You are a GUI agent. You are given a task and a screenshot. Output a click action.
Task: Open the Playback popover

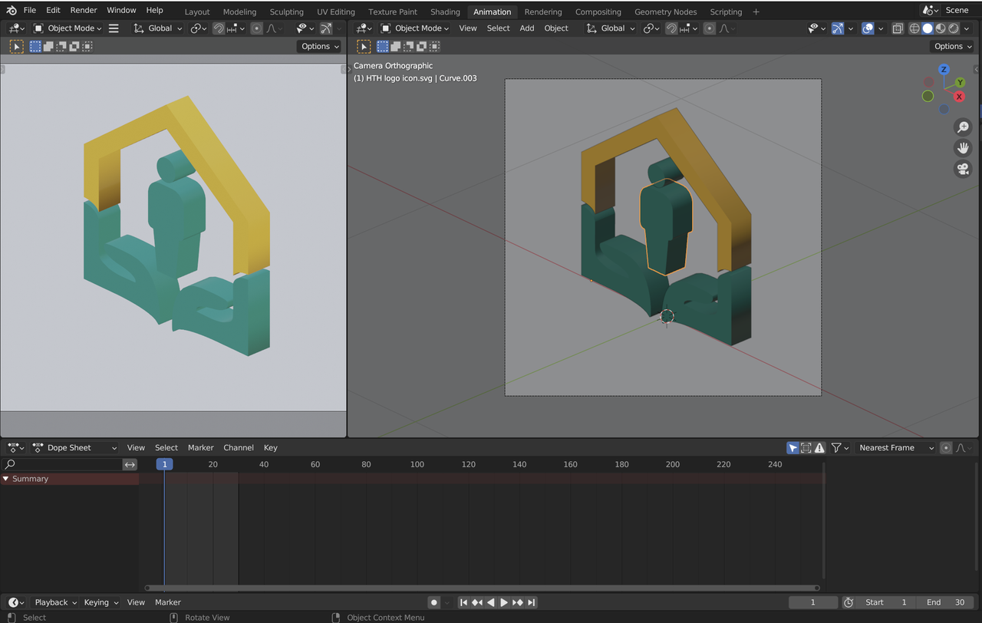[56, 602]
